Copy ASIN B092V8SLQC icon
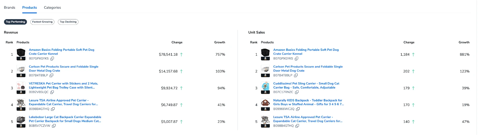Image resolution: width=478 pixels, height=135 pixels. pos(52,92)
